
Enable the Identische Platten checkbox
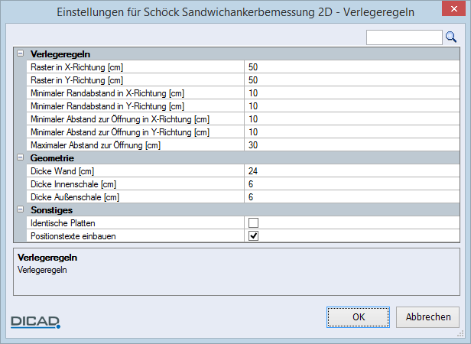point(253,223)
